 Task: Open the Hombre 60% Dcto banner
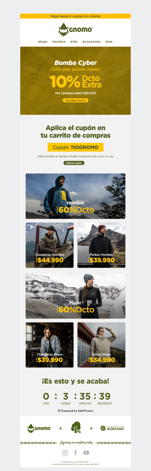coord(75,196)
